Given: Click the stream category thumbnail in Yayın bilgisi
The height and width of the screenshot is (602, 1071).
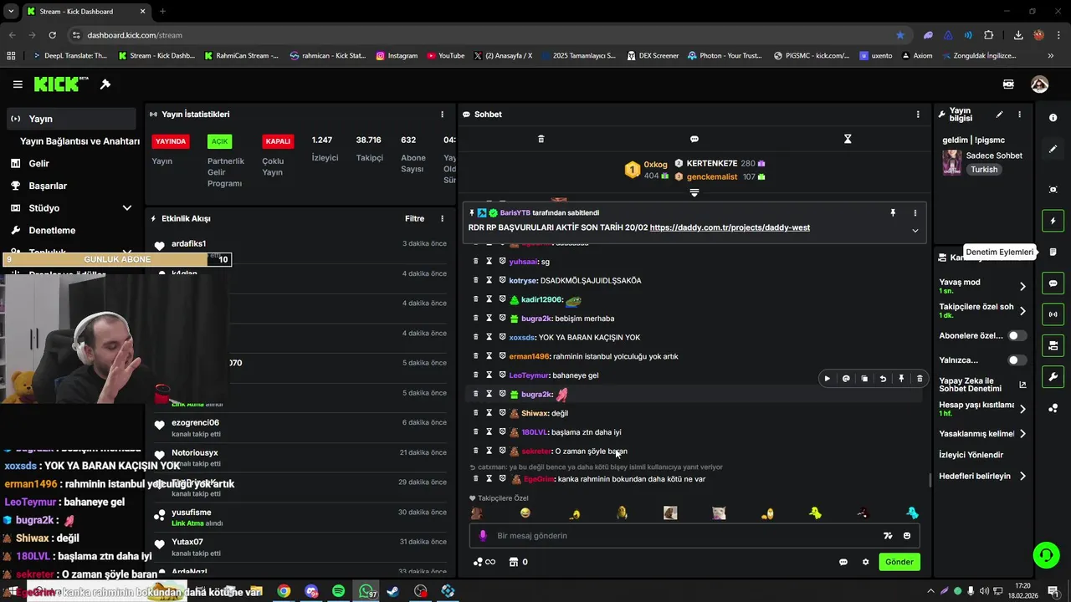Looking at the screenshot, I should point(952,162).
